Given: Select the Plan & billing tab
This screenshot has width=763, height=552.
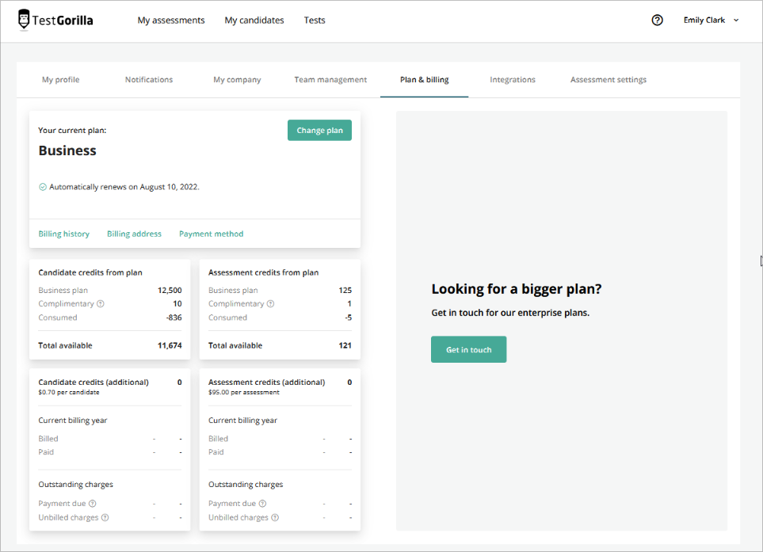Looking at the screenshot, I should (425, 80).
